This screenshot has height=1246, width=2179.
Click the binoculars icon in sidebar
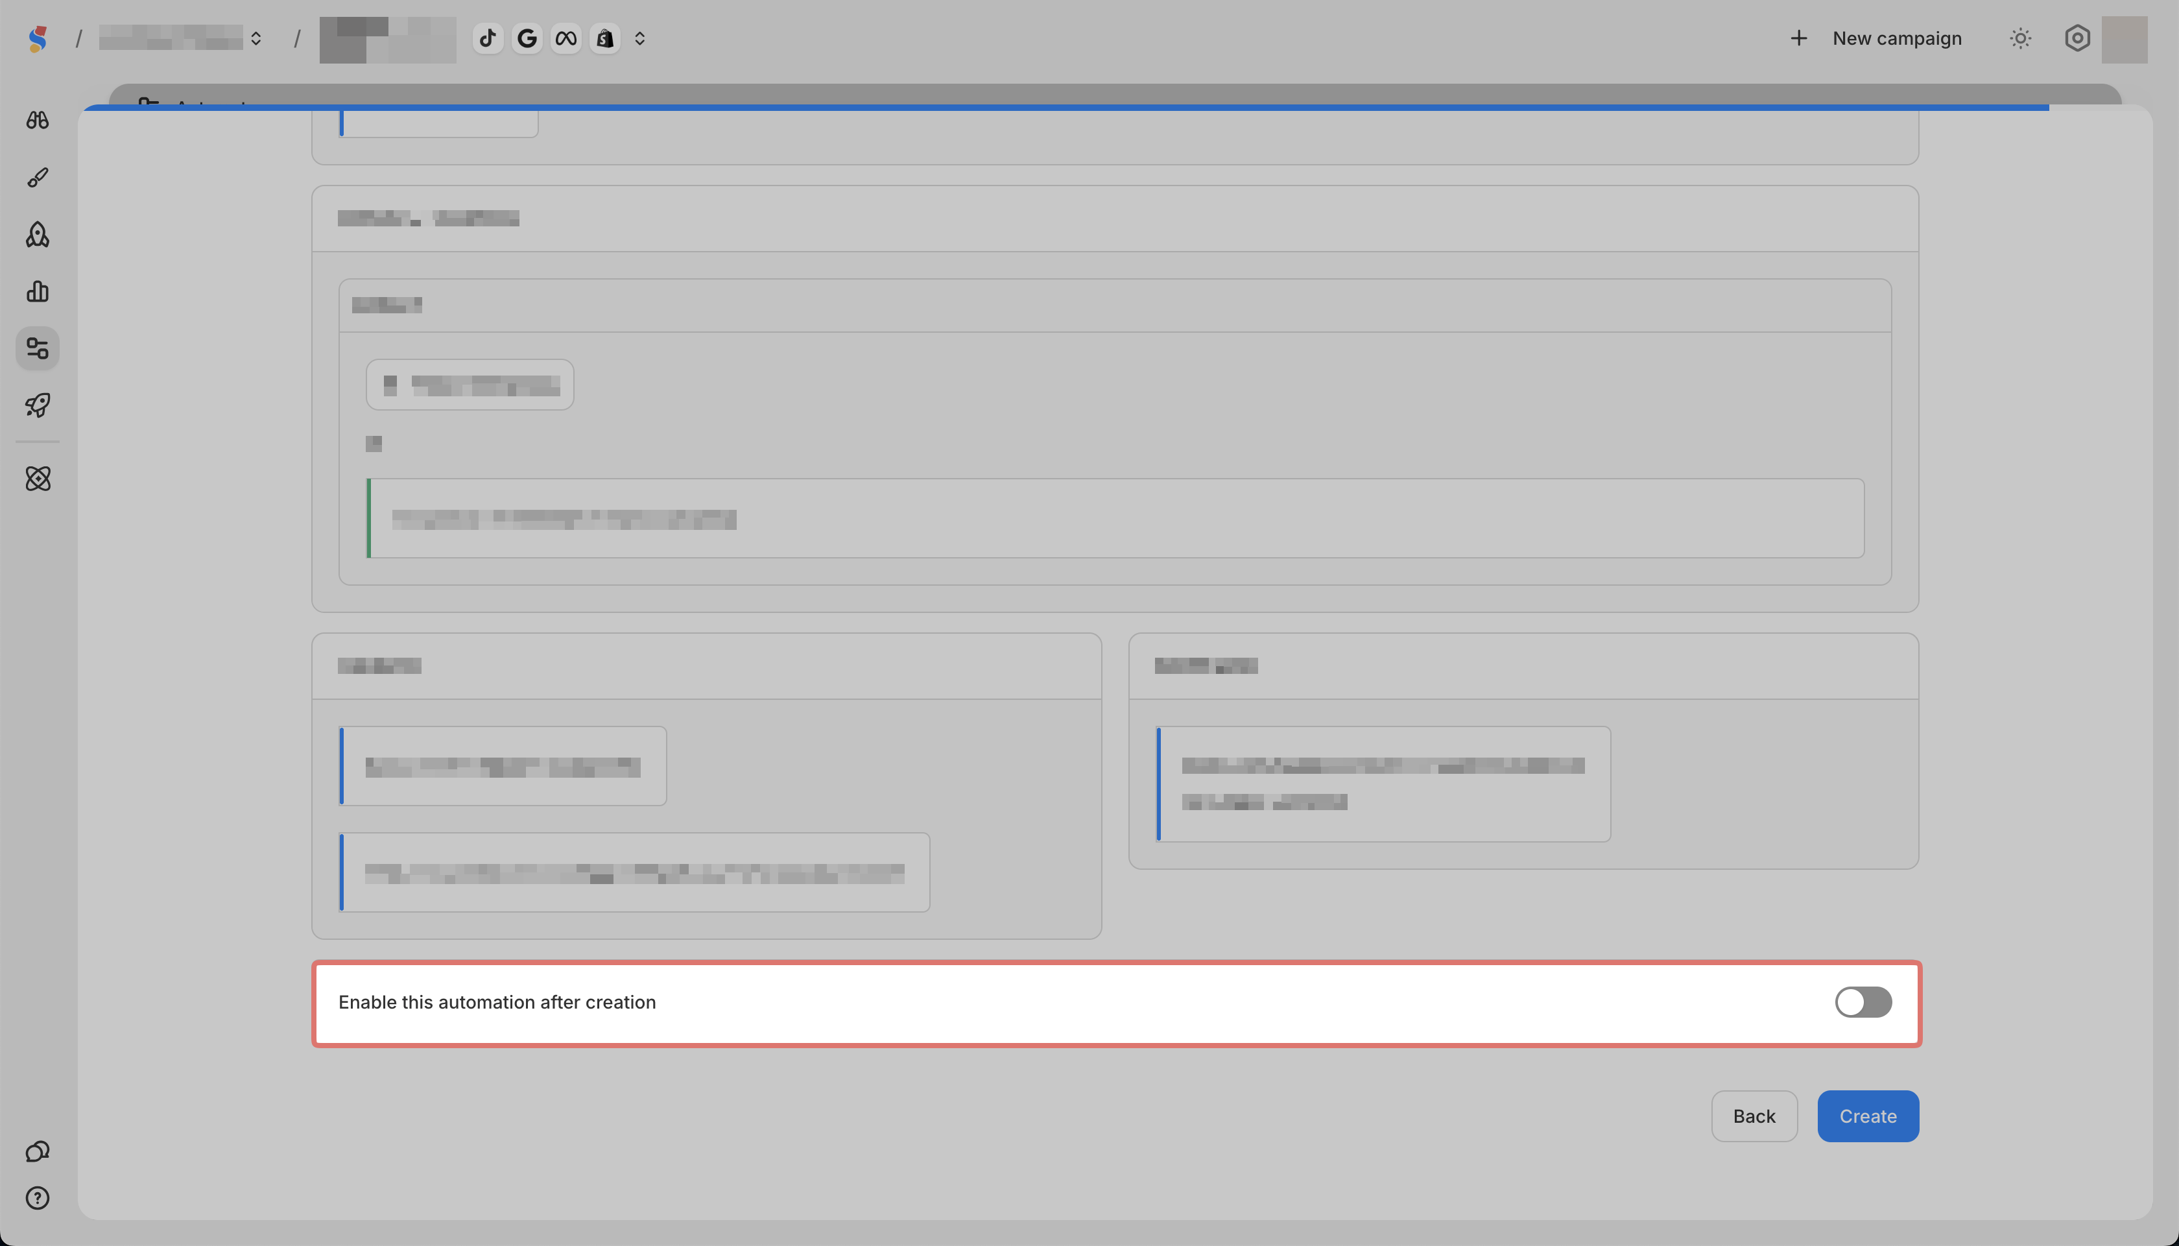38,121
